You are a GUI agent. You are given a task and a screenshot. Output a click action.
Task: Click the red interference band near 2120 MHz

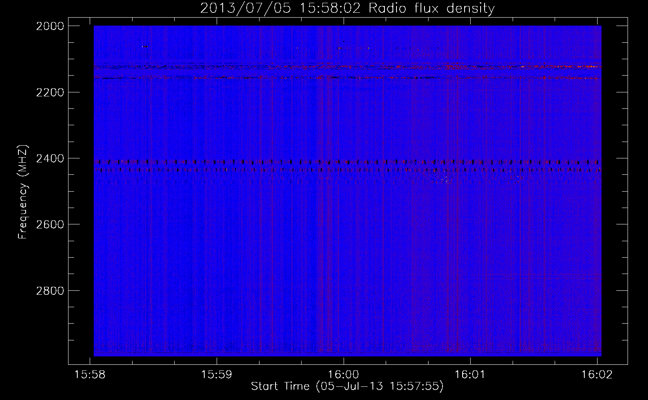pyautogui.click(x=521, y=67)
